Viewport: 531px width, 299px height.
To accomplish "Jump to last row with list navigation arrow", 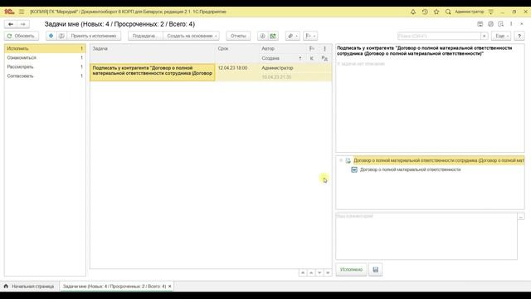I will (x=328, y=272).
